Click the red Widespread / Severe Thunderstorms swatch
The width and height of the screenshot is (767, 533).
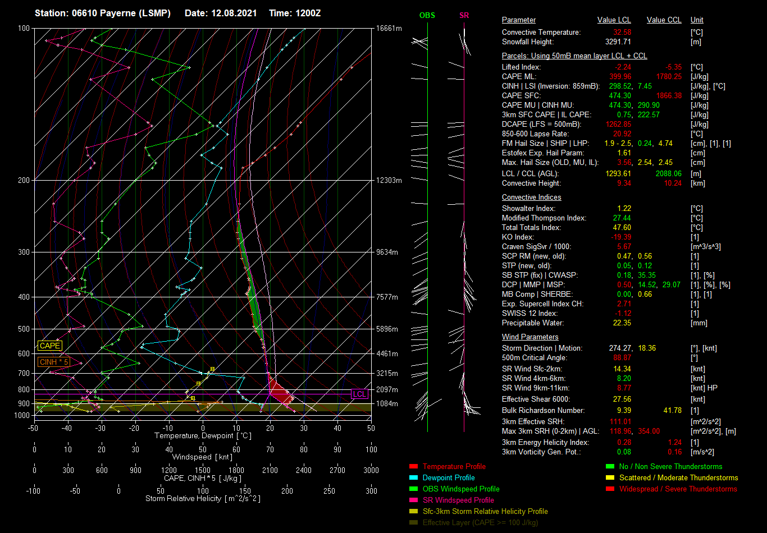pos(610,489)
